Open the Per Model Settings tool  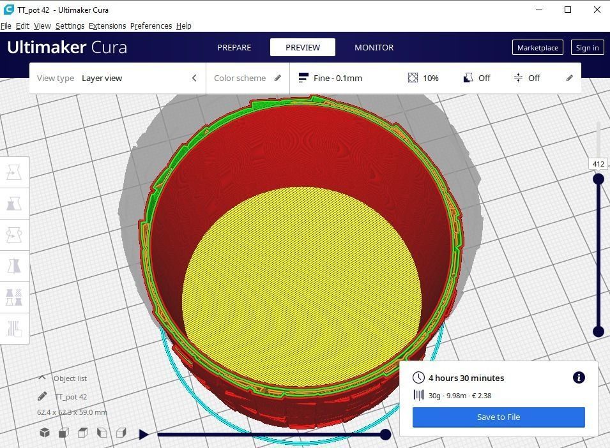click(15, 297)
